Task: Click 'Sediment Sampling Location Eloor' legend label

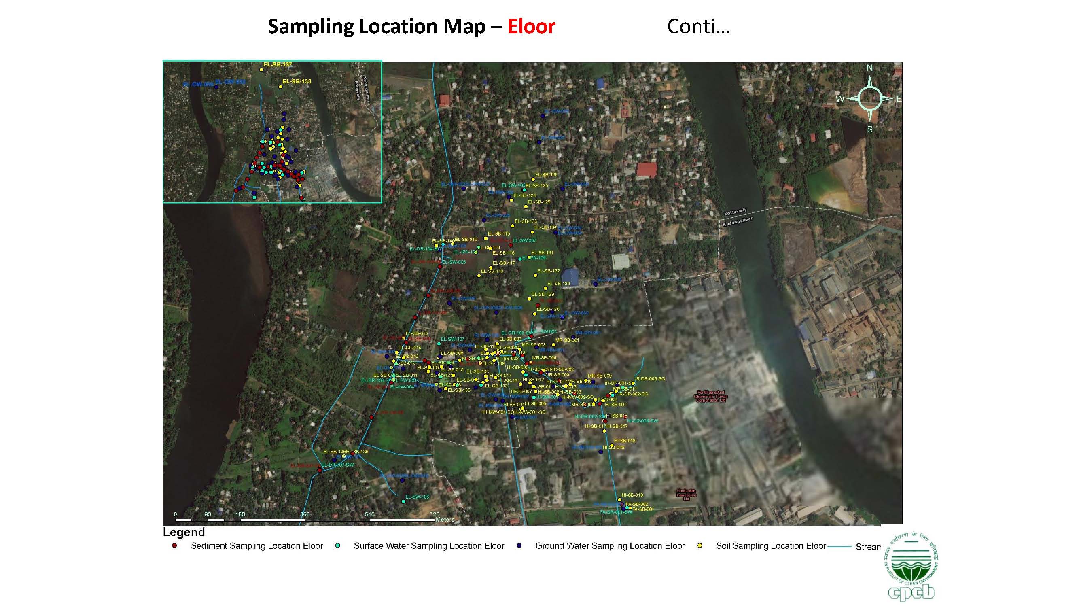Action: (x=257, y=546)
